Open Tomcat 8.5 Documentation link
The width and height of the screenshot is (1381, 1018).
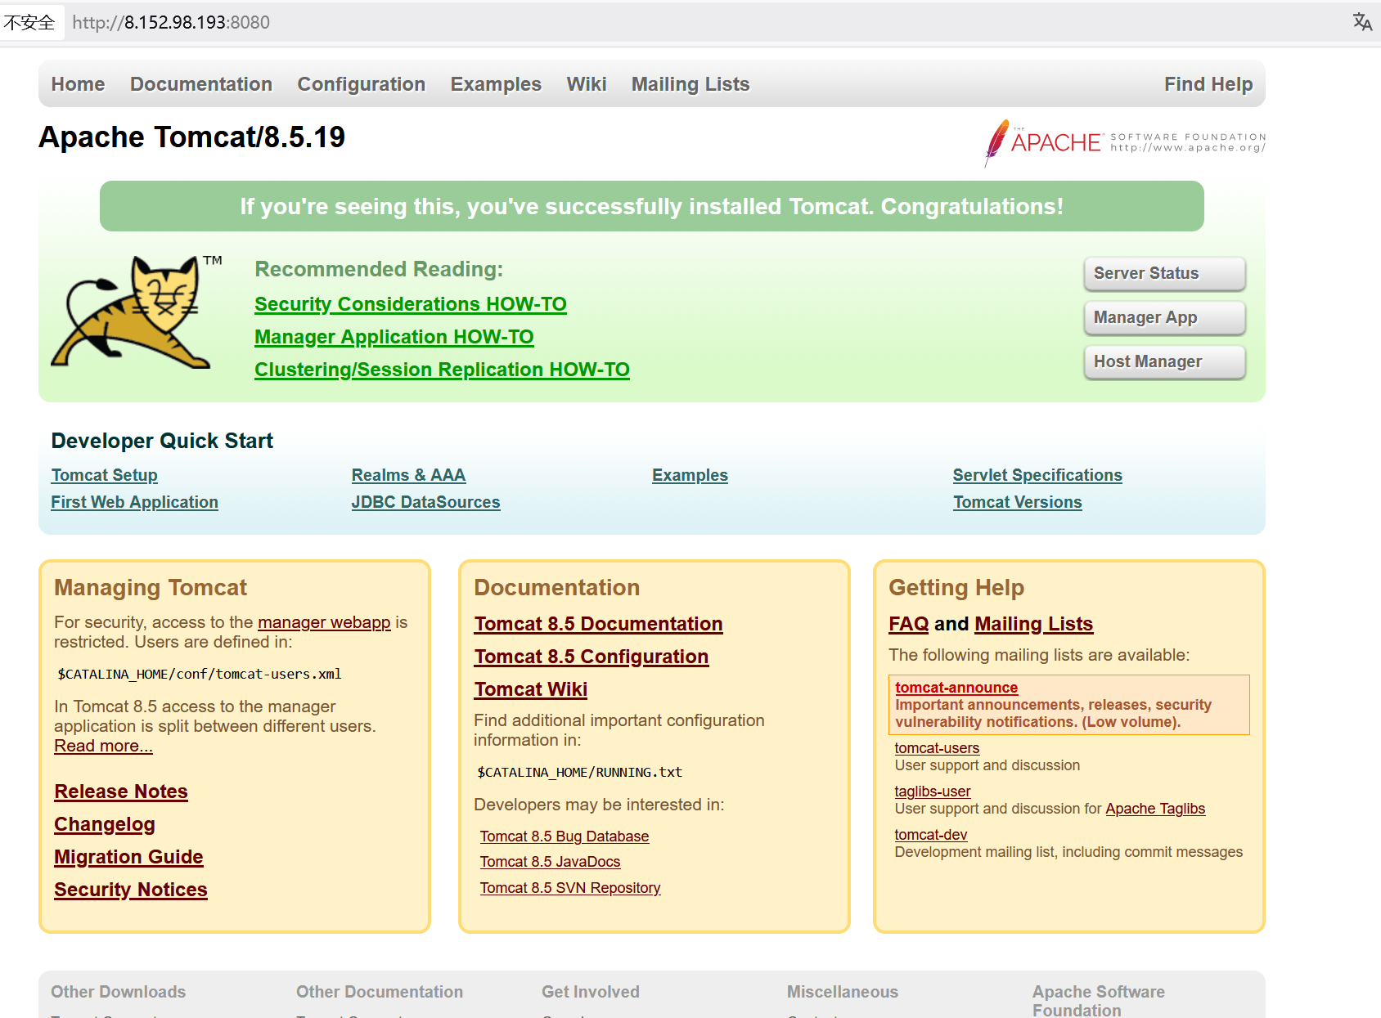(598, 624)
